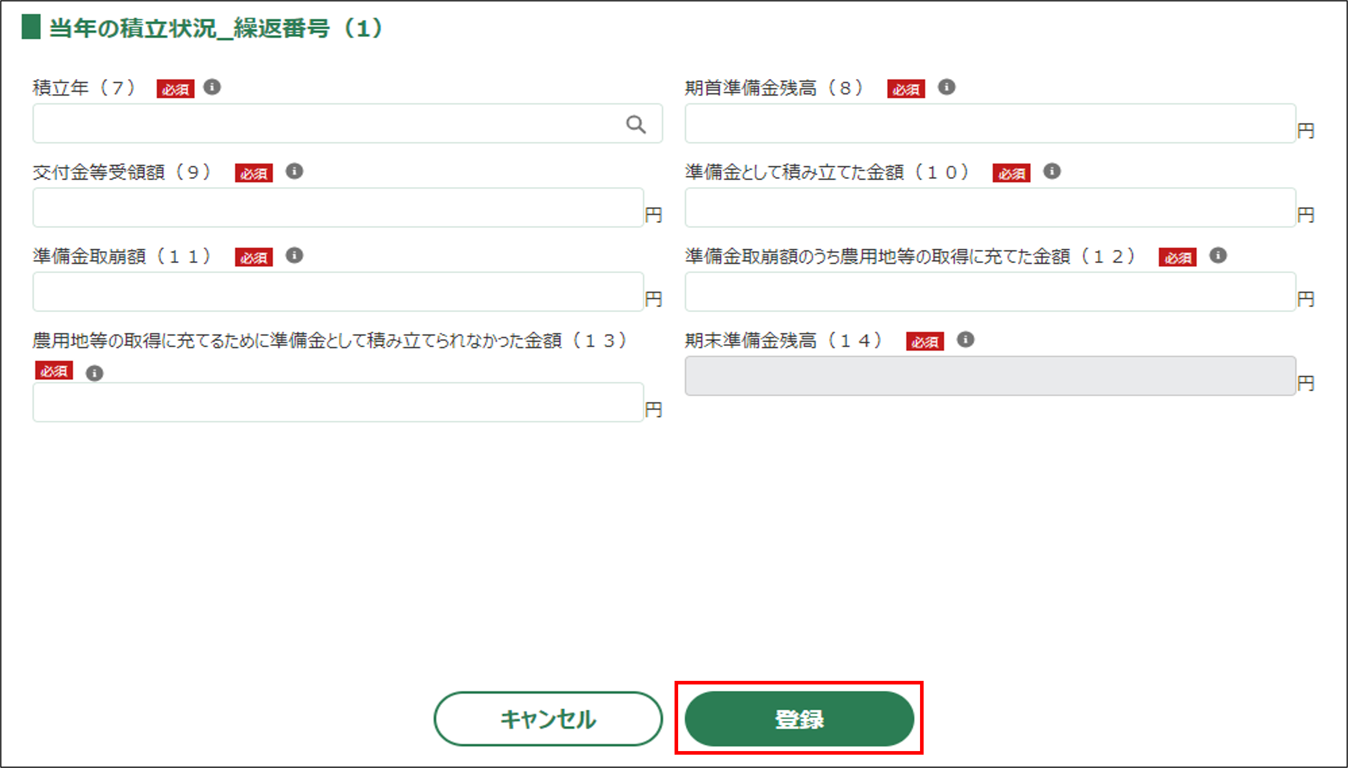
Task: Click info icon beside 交付金等受領額（９）
Action: click(294, 171)
